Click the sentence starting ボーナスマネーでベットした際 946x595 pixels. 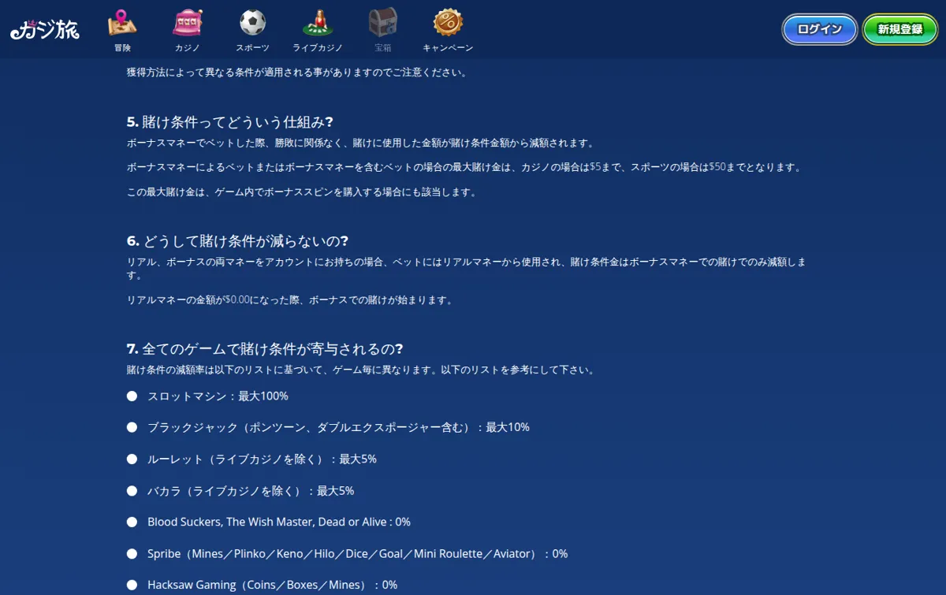point(360,143)
